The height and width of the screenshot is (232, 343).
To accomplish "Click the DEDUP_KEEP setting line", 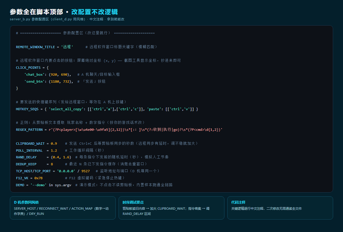I will click(81, 164).
